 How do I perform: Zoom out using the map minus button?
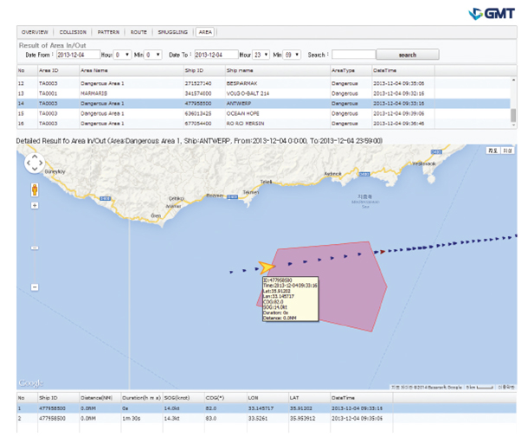pyautogui.click(x=35, y=286)
